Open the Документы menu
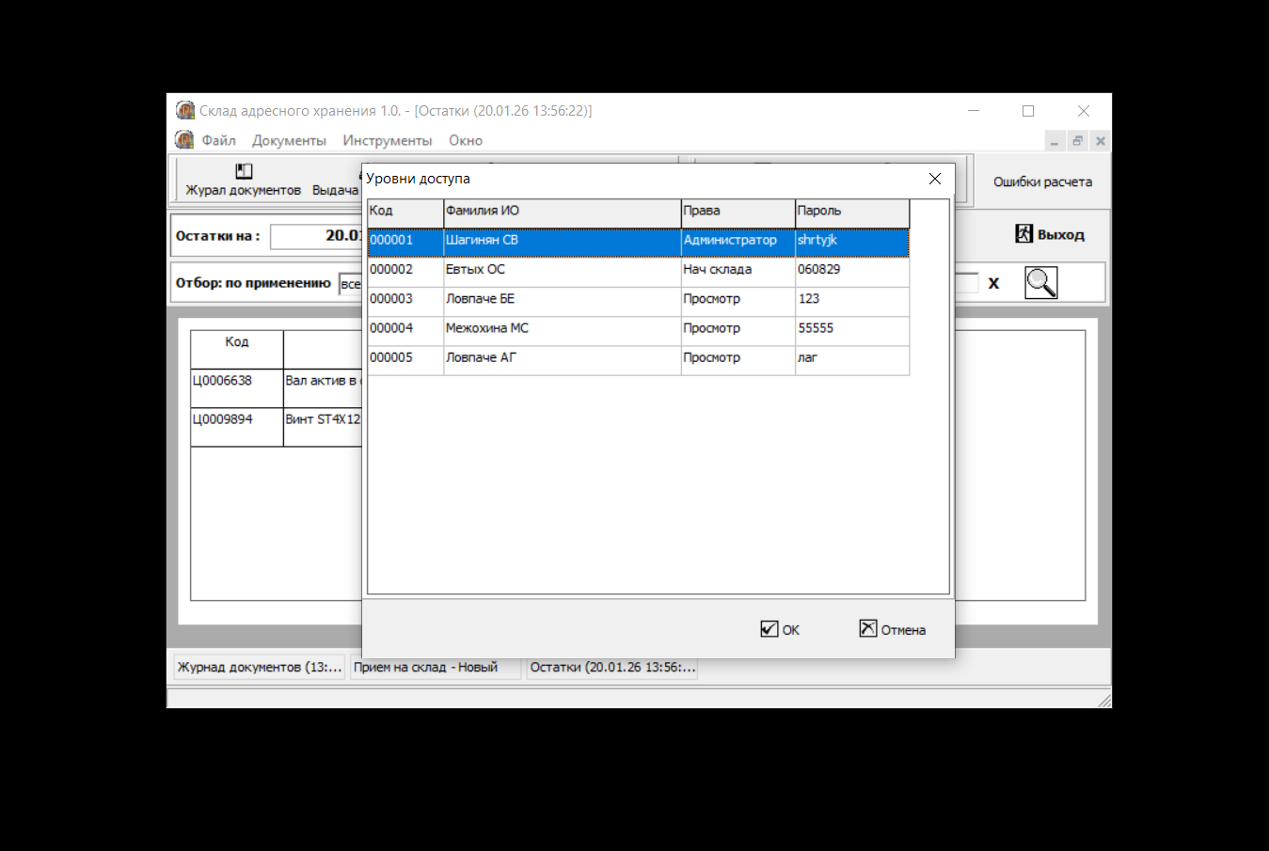This screenshot has height=851, width=1269. pyautogui.click(x=289, y=140)
